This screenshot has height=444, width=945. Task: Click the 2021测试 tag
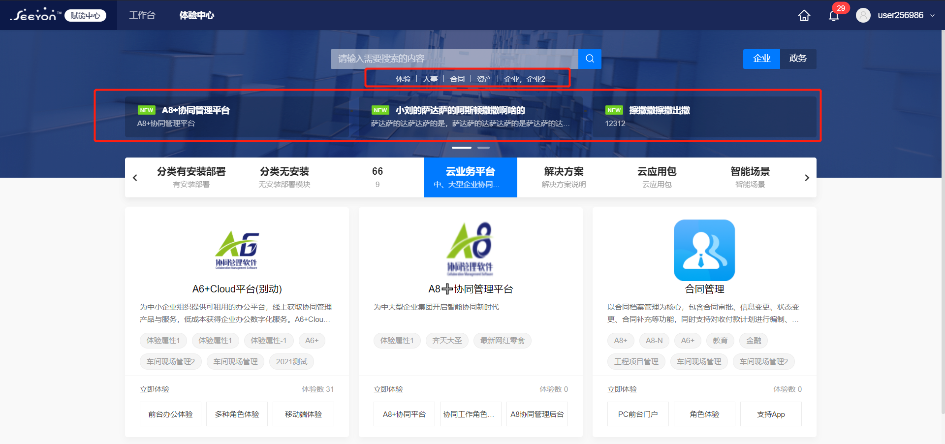[291, 362]
